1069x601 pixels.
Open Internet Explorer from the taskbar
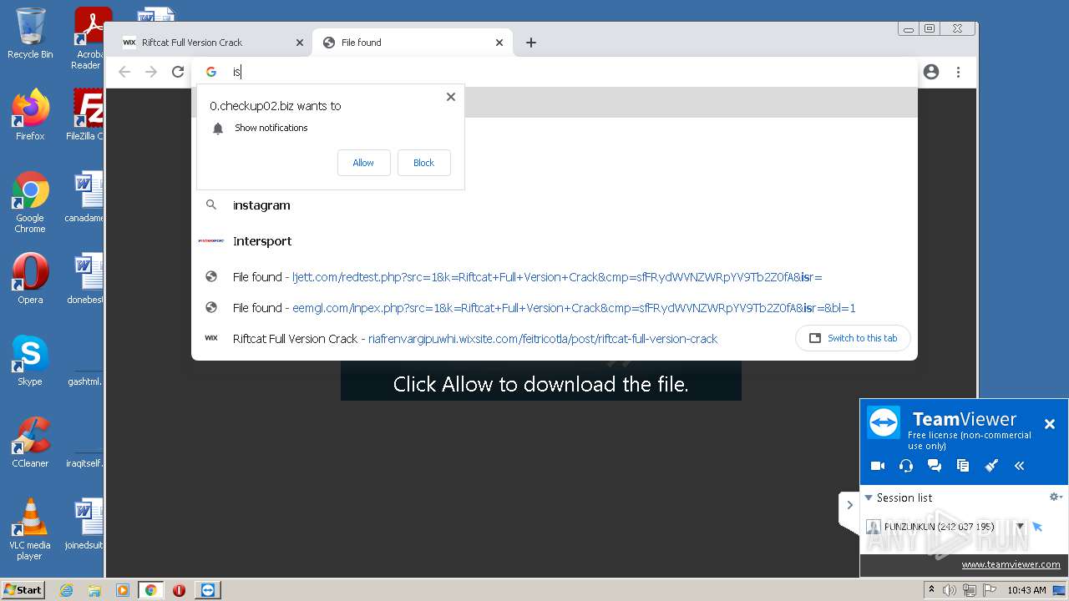click(x=67, y=590)
